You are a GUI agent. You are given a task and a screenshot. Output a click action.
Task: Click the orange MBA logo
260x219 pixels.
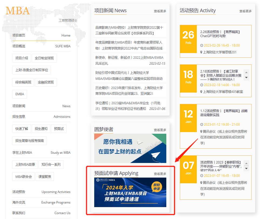(x=18, y=11)
